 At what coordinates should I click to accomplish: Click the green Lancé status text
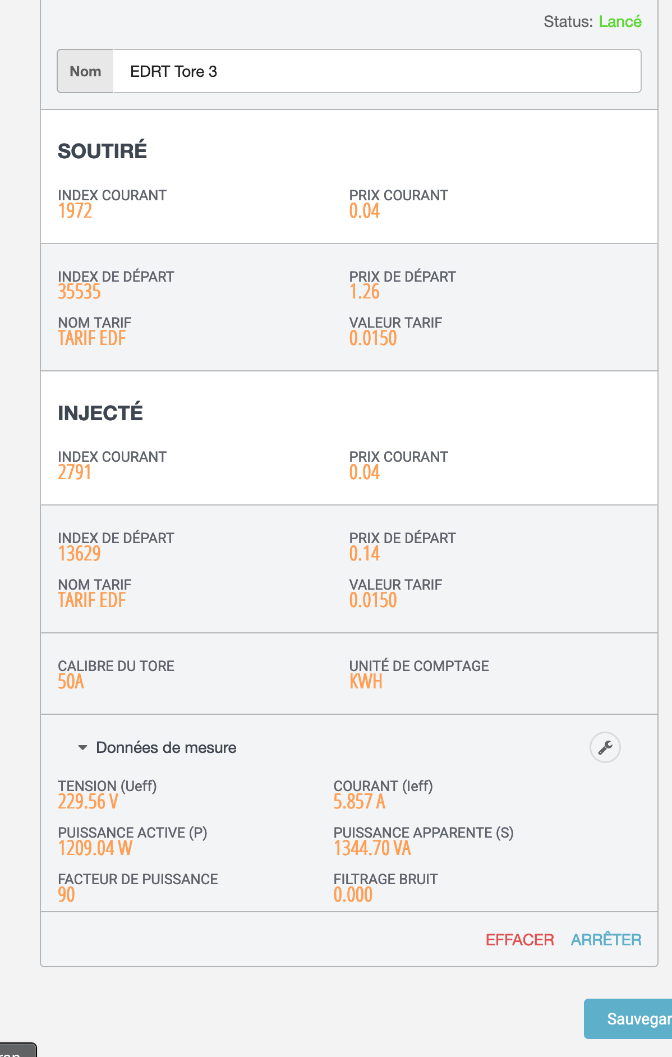click(x=620, y=21)
